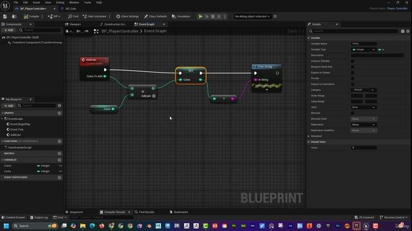Add new variable with Variables plus icon
This screenshot has width=412, height=231.
tap(59, 160)
